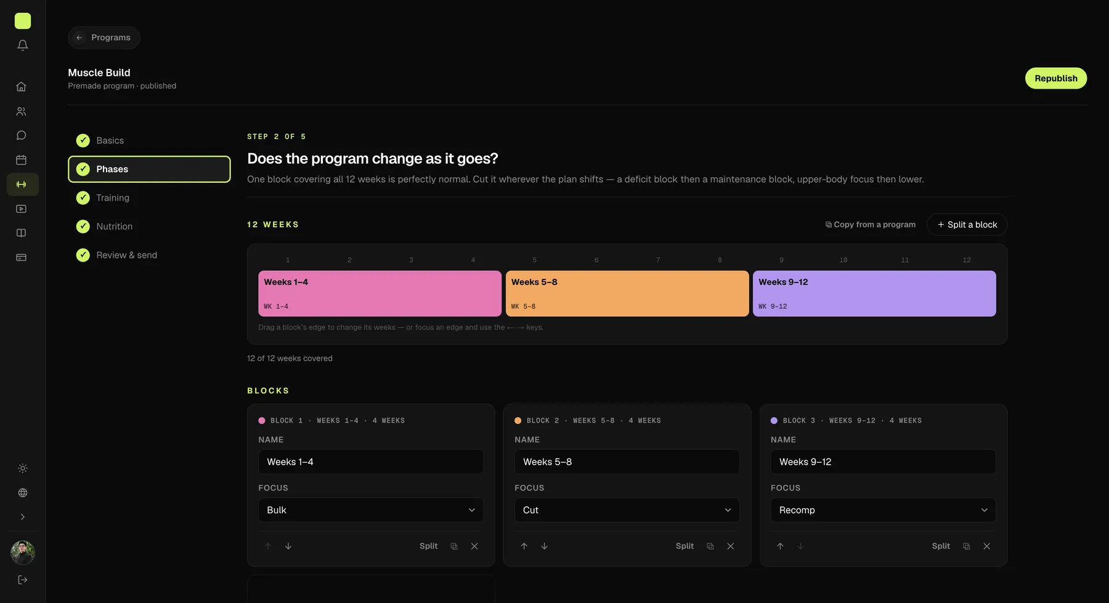Click the Split a block button
Image resolution: width=1109 pixels, height=603 pixels.
tap(967, 225)
